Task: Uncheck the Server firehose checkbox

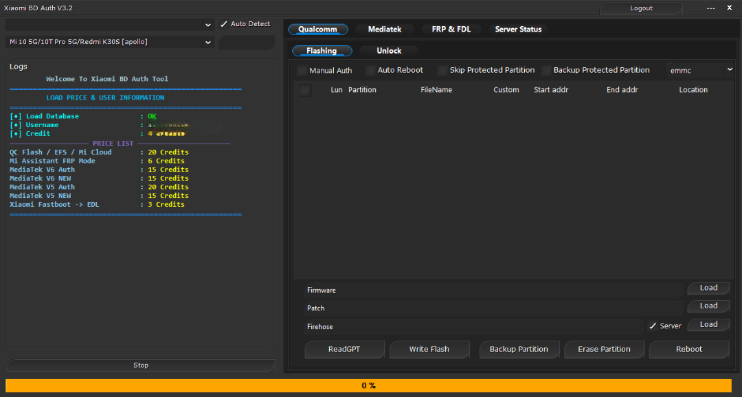Action: tap(653, 326)
